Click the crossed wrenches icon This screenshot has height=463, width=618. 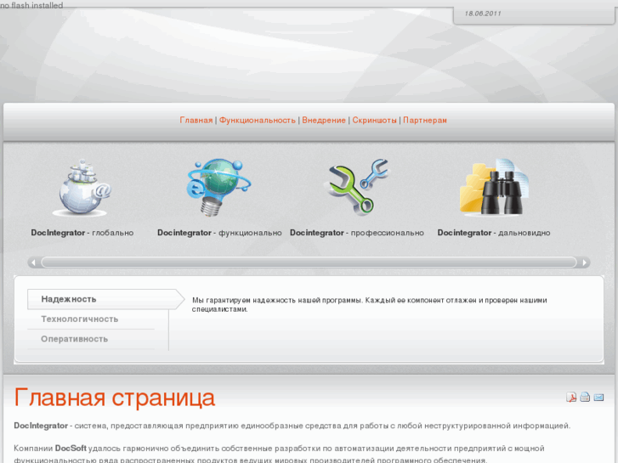(x=356, y=187)
